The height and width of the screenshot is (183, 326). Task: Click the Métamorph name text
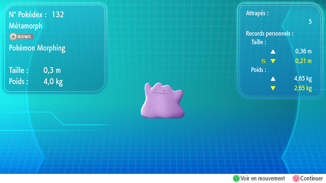click(x=25, y=26)
